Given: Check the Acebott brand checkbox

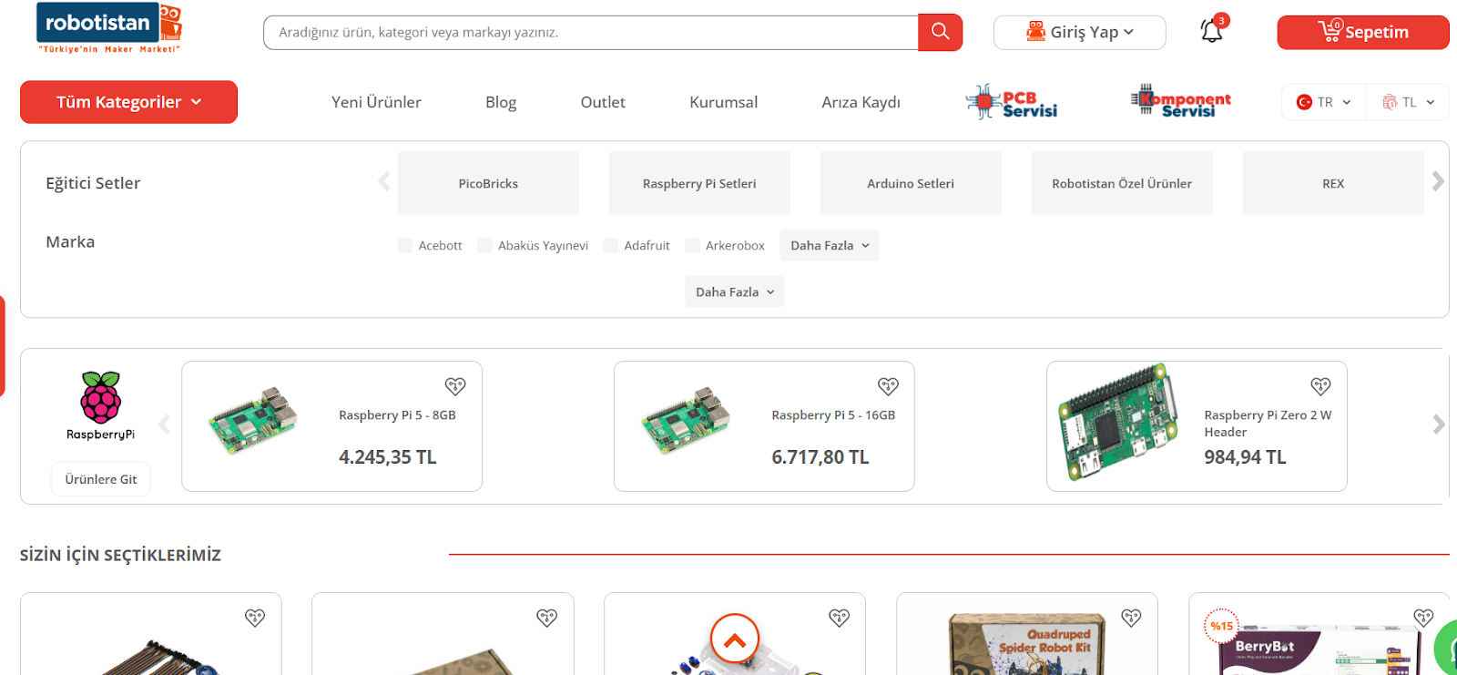Looking at the screenshot, I should click(x=405, y=245).
